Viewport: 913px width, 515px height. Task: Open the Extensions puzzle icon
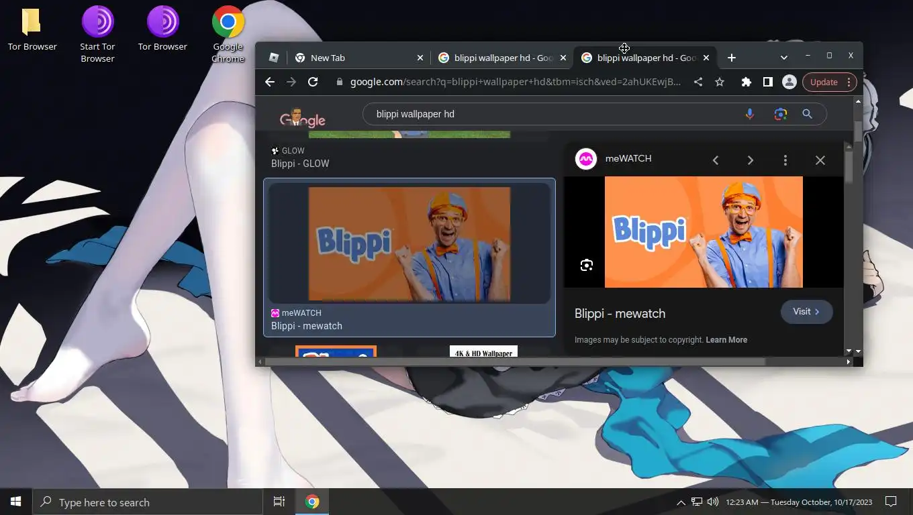[747, 82]
